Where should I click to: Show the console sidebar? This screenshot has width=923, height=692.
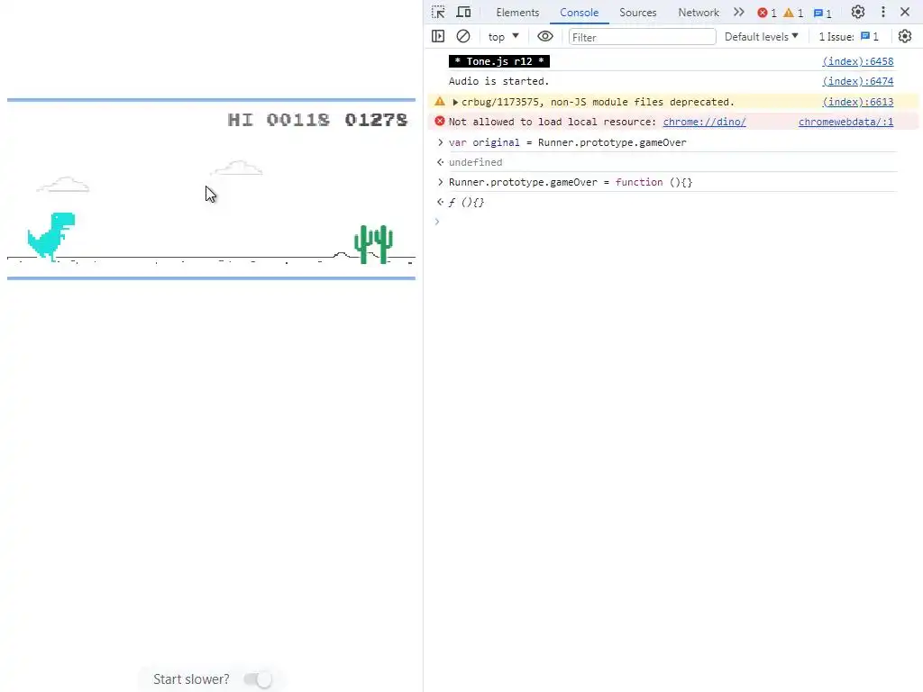[x=438, y=36]
